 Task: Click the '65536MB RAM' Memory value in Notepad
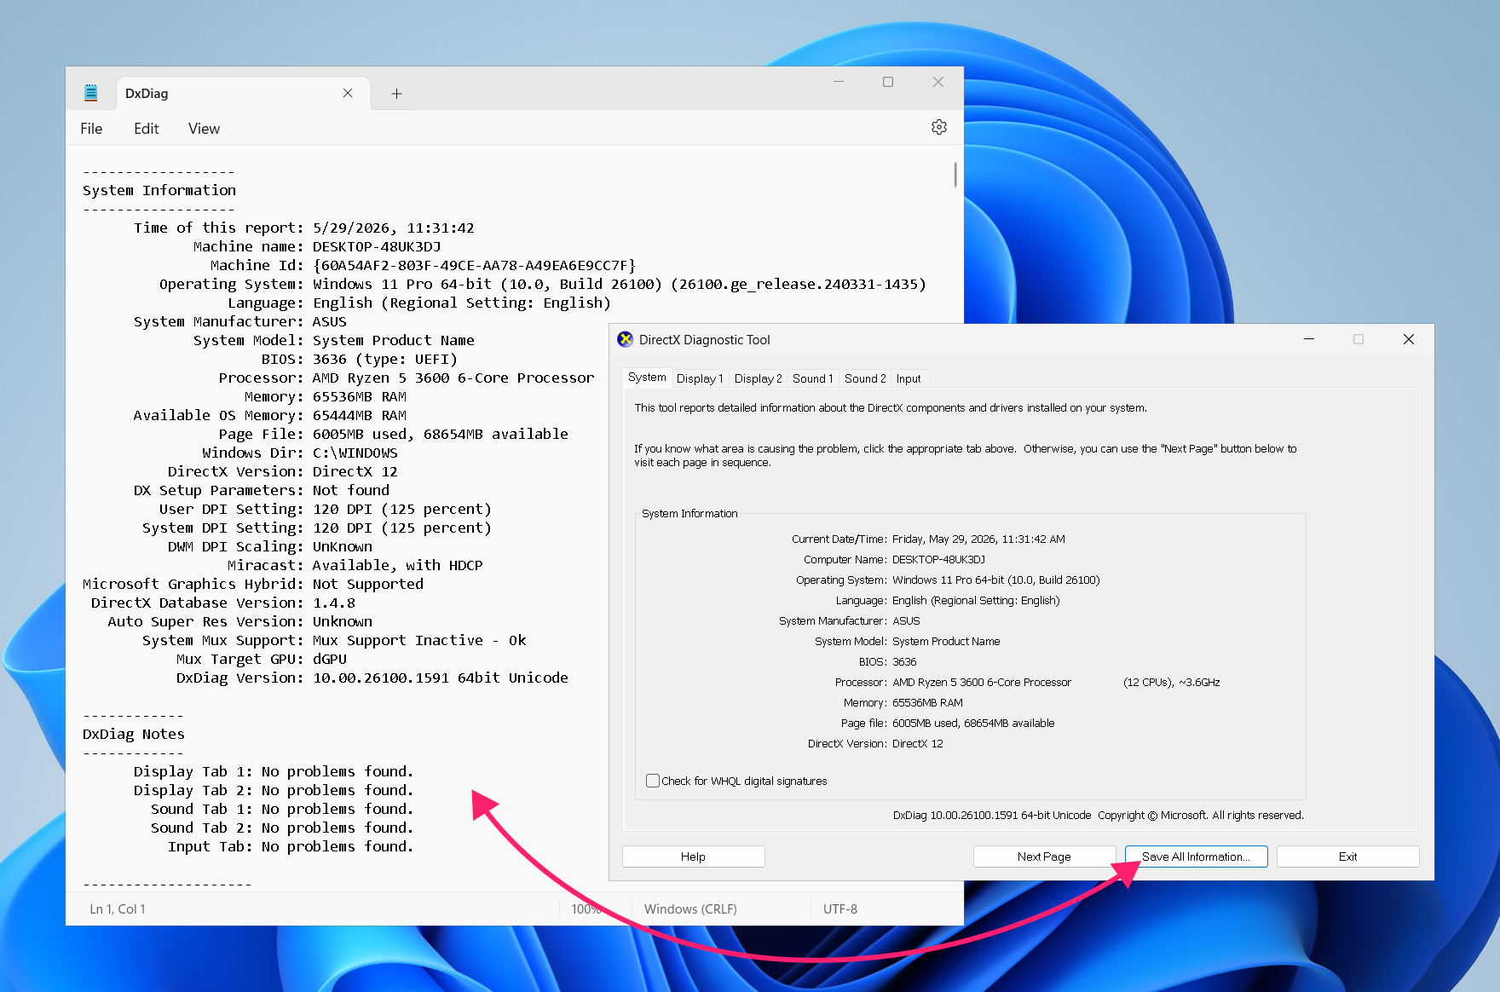(x=360, y=396)
